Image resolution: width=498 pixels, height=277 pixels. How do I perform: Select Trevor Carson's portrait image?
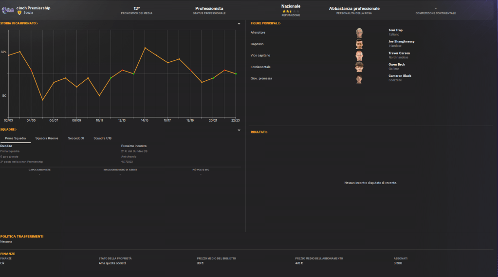pyautogui.click(x=359, y=55)
